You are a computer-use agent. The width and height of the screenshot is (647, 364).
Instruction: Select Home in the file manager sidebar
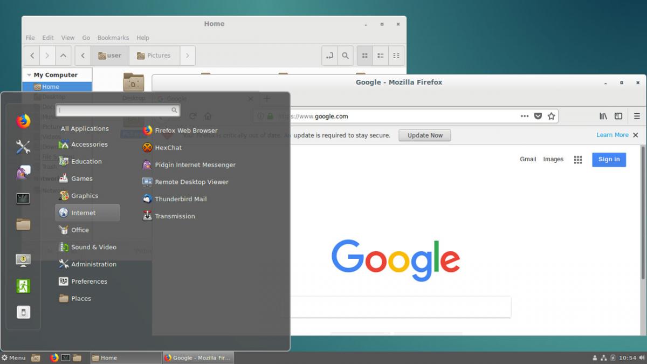tap(57, 87)
